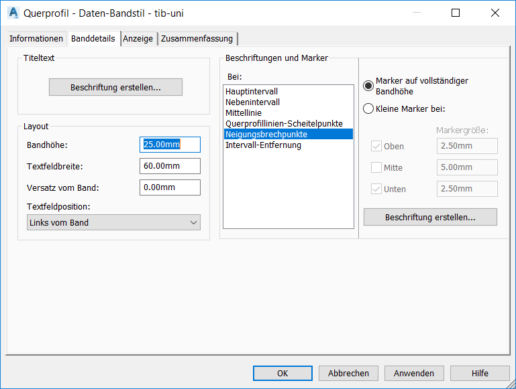The height and width of the screenshot is (389, 516).
Task: Click Beschriftung erstellen under Titeltext
Action: [x=115, y=88]
